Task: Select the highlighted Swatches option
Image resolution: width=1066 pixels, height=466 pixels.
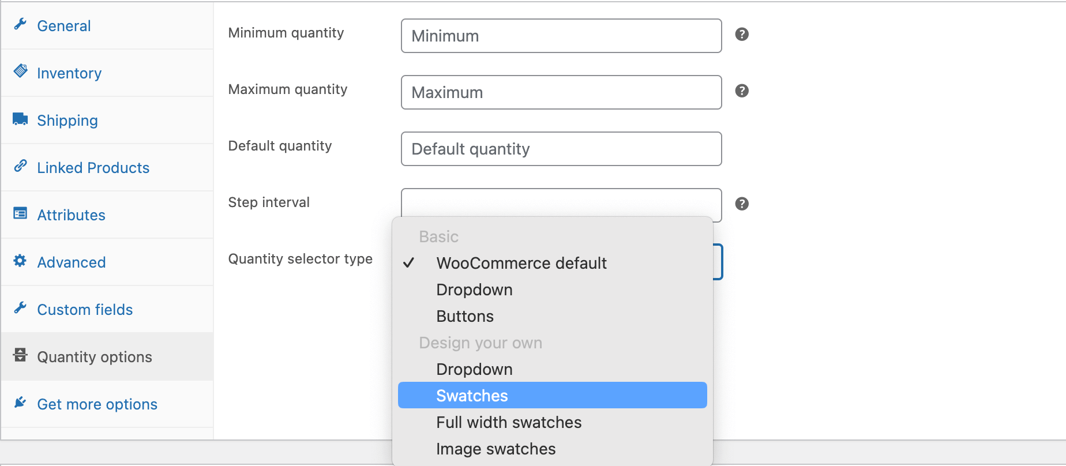Action: click(x=472, y=396)
